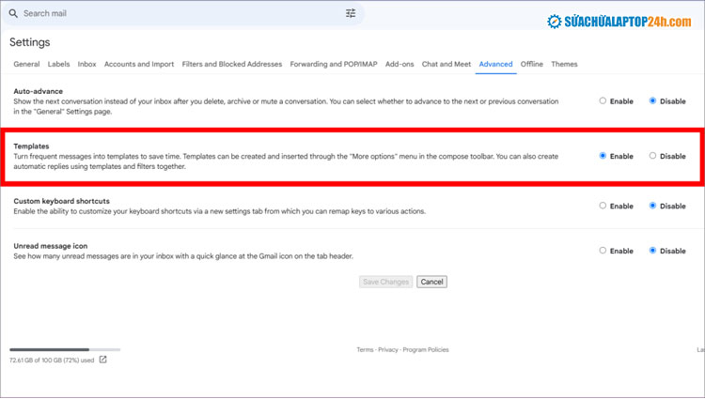705x399 pixels.
Task: Open the search options filter icon
Action: 351,13
